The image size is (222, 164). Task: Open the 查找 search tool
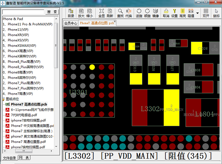[120, 13]
